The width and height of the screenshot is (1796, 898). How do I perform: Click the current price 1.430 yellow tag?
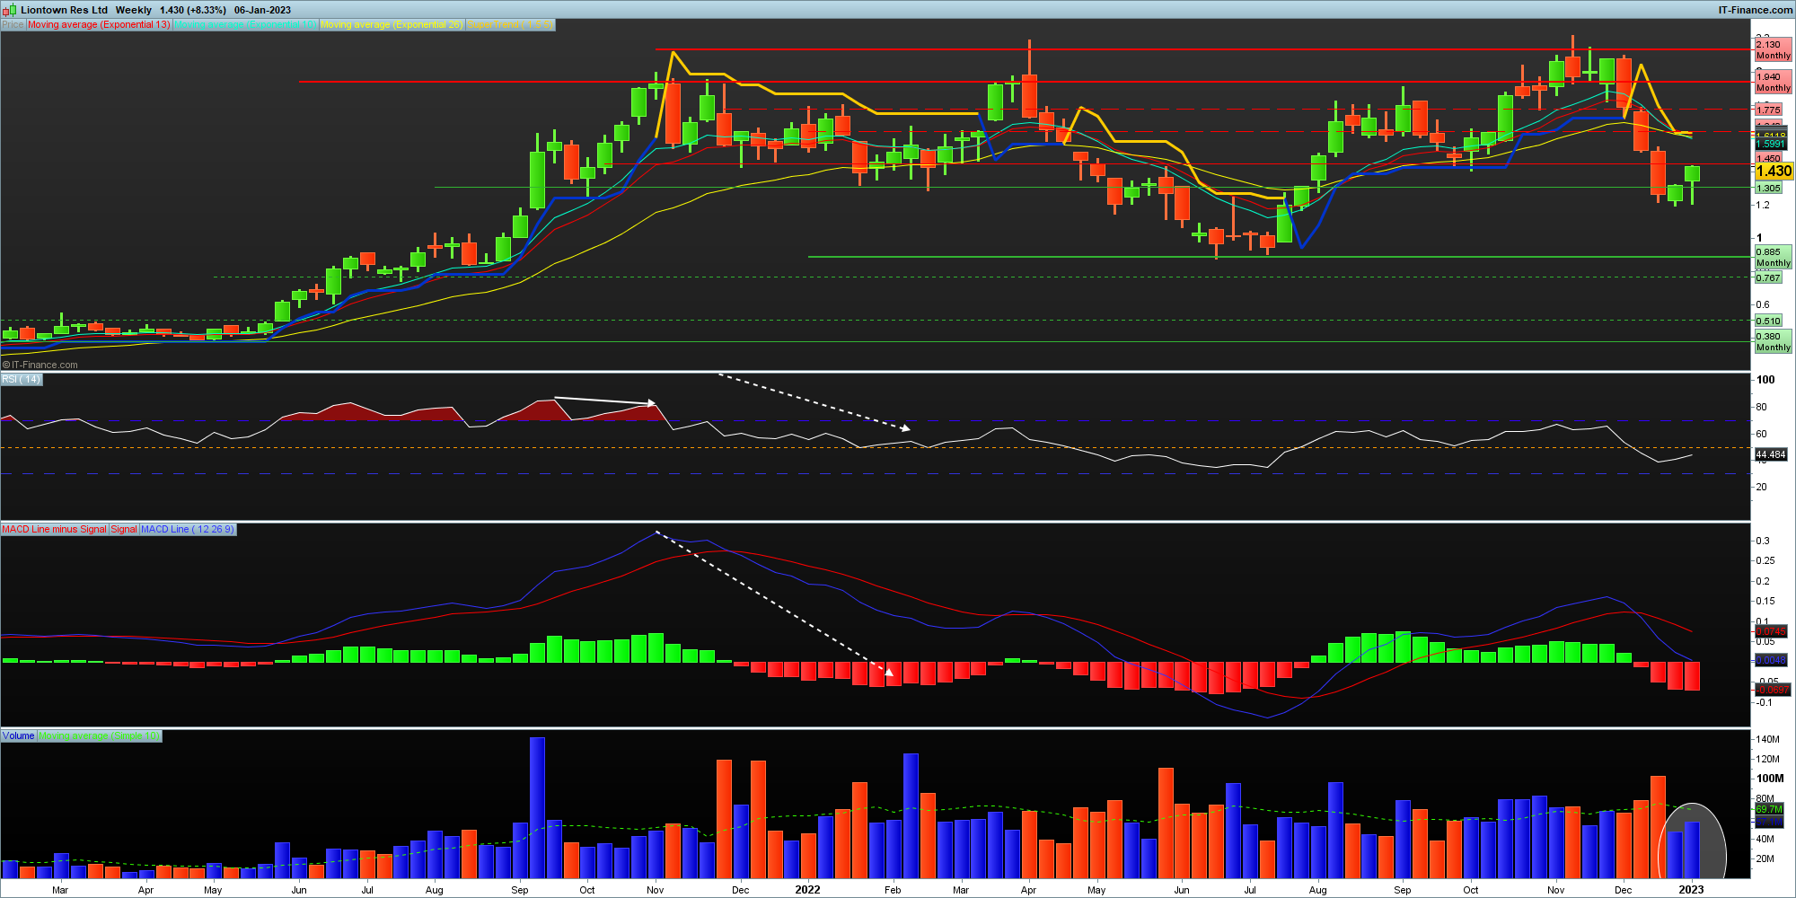[x=1774, y=171]
